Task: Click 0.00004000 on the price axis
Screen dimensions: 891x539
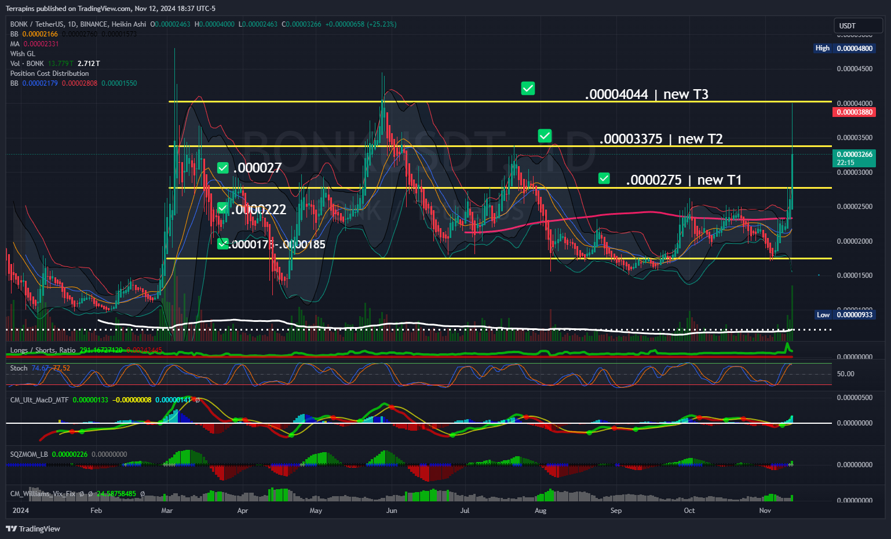Action: point(855,104)
